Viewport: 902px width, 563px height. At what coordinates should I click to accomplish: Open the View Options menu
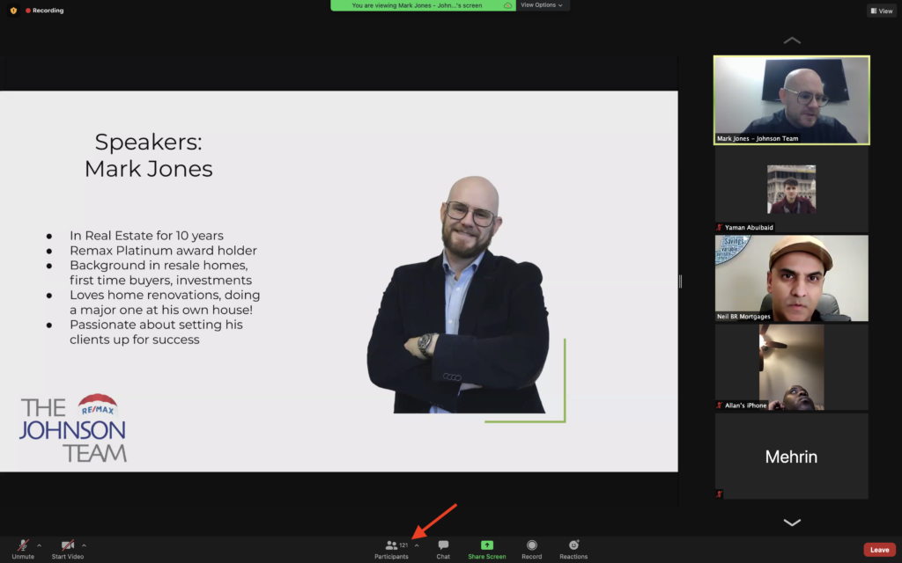coord(542,5)
